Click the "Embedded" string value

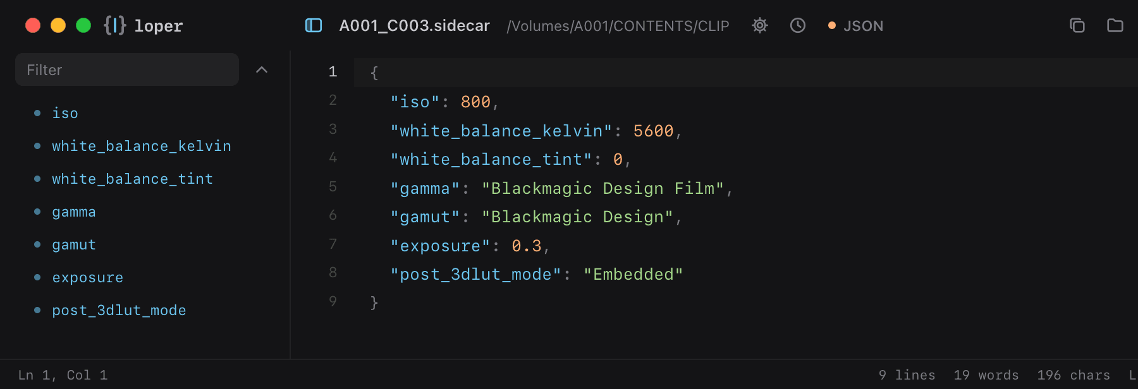click(633, 274)
